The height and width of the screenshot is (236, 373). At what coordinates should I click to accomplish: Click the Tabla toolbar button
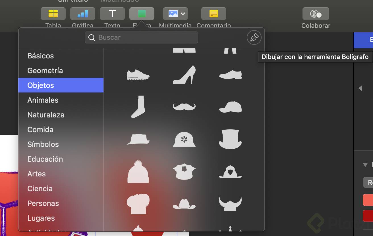coord(53,14)
